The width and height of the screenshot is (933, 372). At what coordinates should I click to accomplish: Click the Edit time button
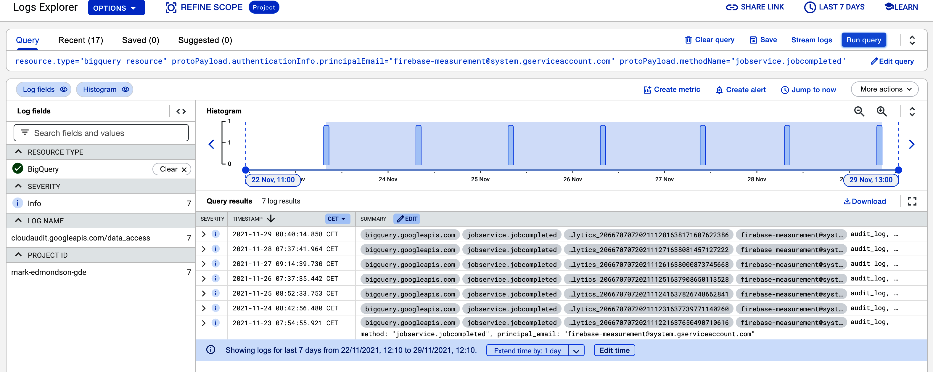[x=614, y=350]
